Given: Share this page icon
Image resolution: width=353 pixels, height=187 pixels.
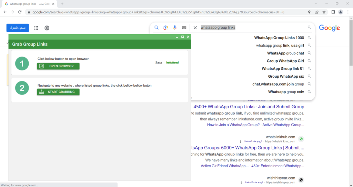Looking at the screenshot, I should pos(316,12).
